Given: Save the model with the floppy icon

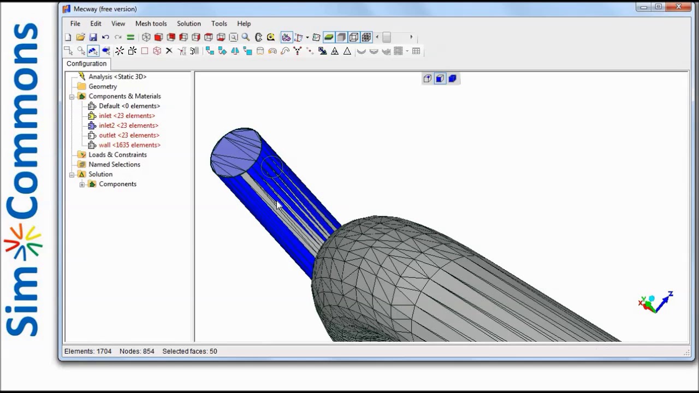Looking at the screenshot, I should [93, 37].
